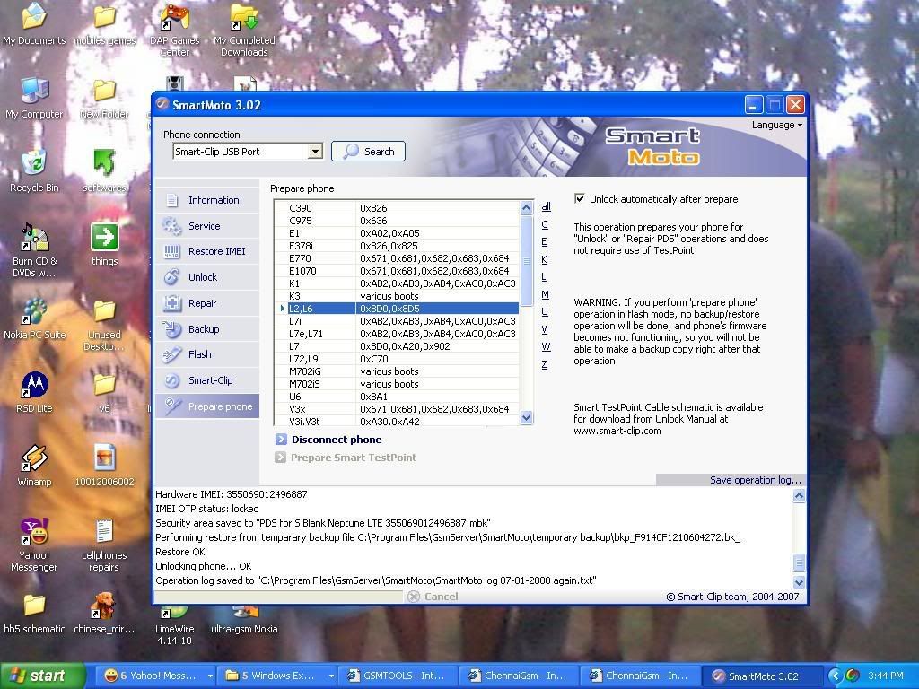
Task: Select the C390 row in phone list
Action: [x=398, y=208]
